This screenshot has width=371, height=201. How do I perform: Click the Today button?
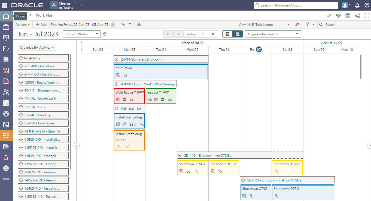point(190,34)
